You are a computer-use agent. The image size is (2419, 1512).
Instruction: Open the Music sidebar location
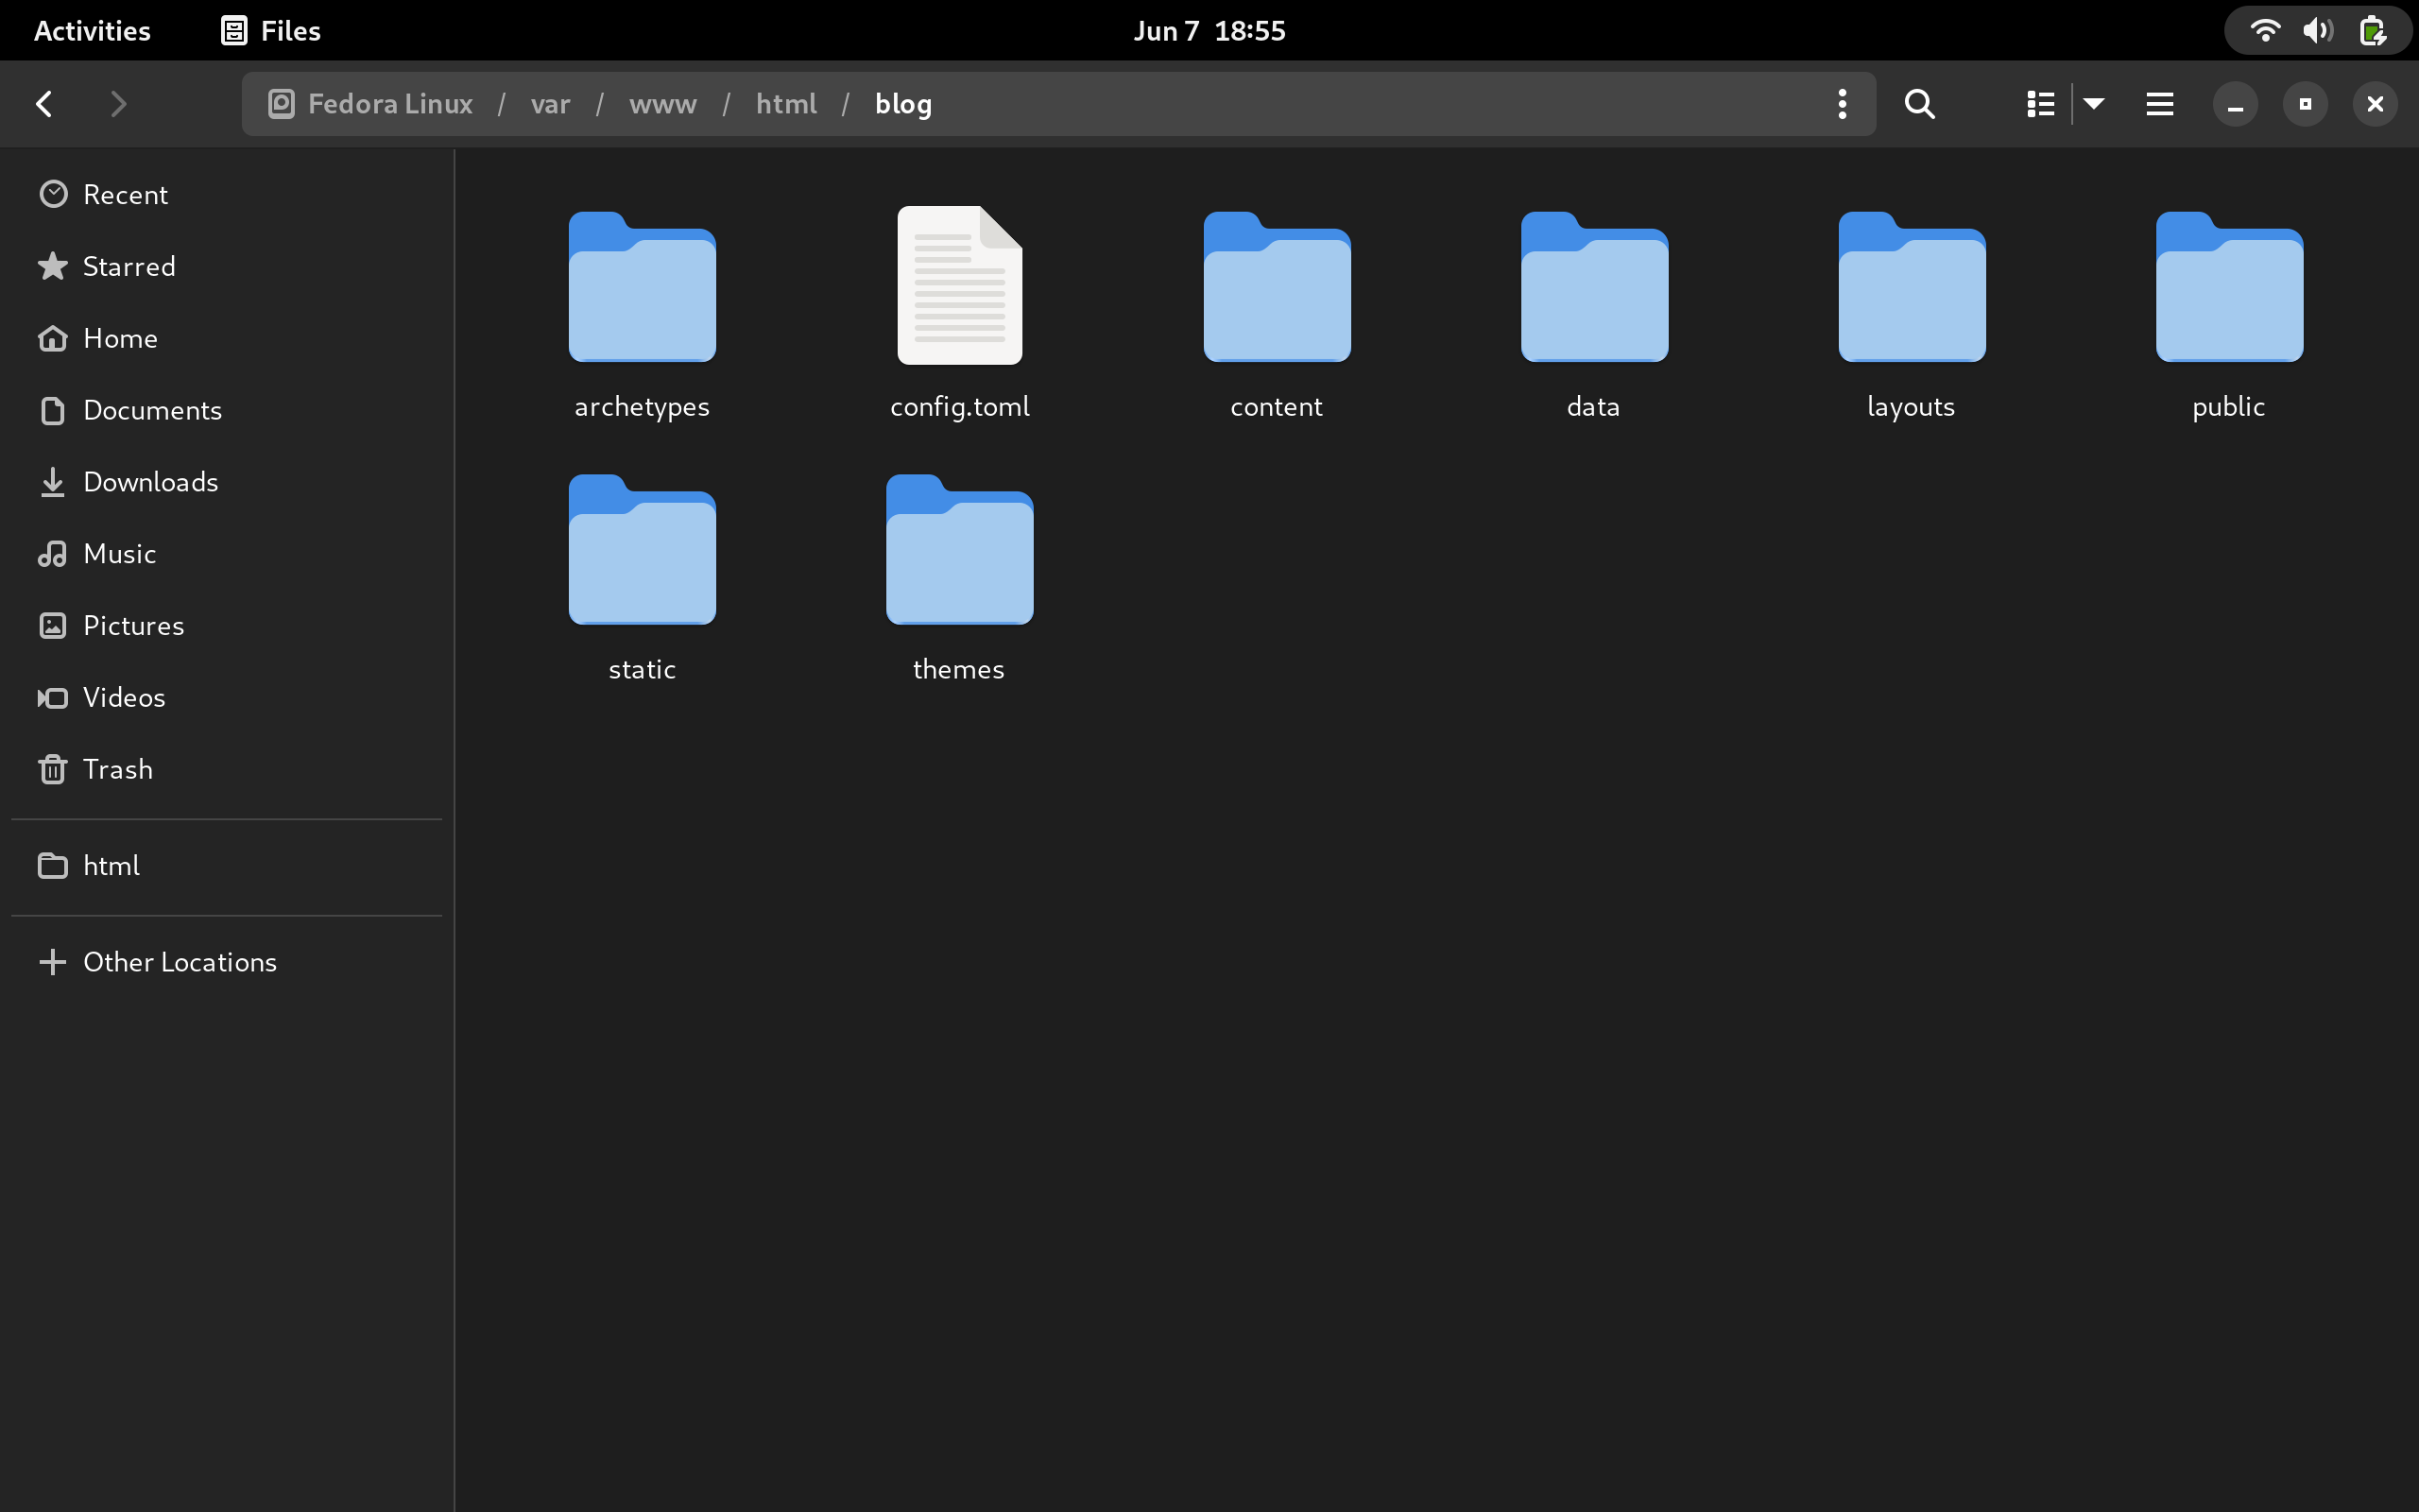[x=119, y=553]
